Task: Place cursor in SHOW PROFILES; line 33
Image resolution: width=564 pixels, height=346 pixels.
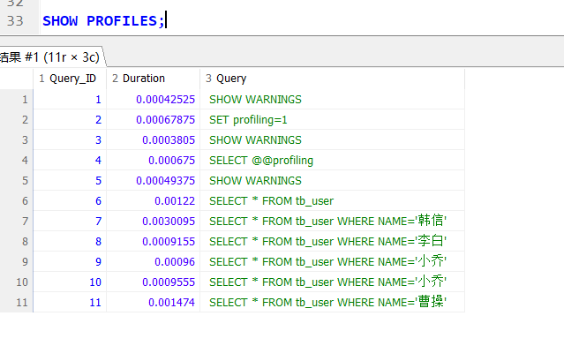Action: coord(103,21)
